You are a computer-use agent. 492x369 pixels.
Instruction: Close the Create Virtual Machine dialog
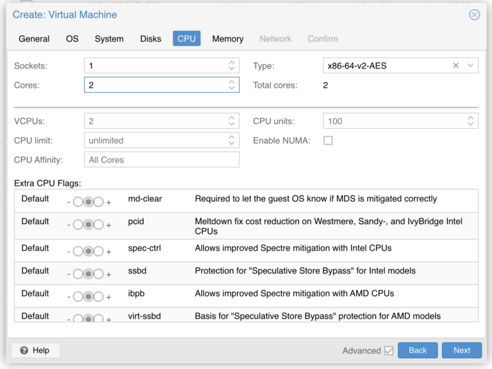click(474, 15)
